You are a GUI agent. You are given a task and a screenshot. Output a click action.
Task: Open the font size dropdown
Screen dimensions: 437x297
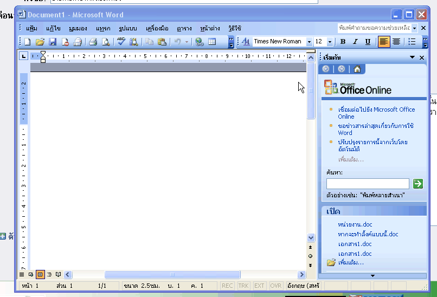330,42
